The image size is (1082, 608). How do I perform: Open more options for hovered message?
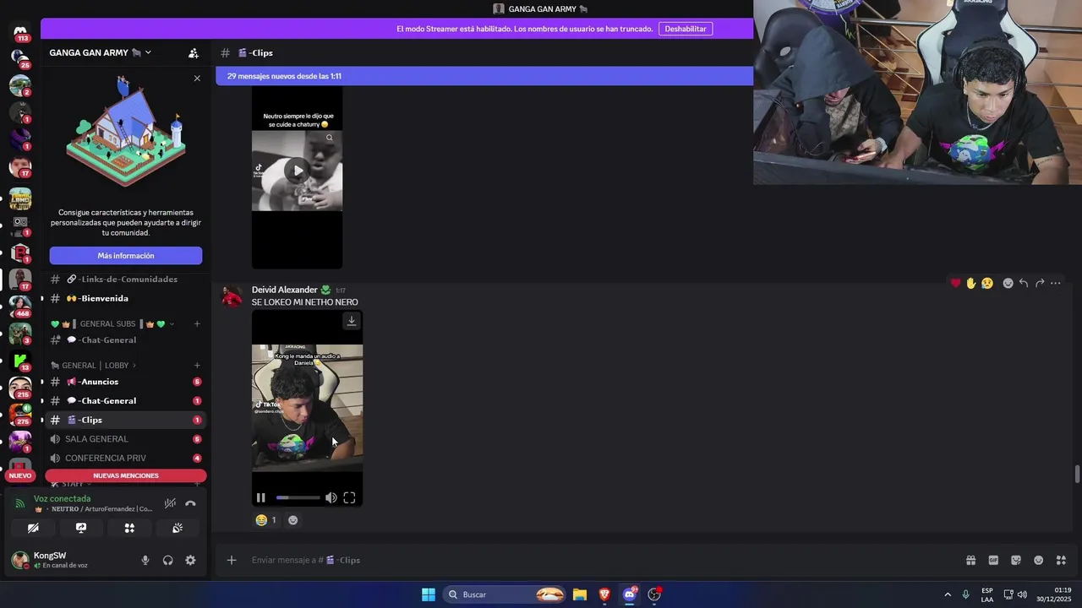[x=1055, y=283]
